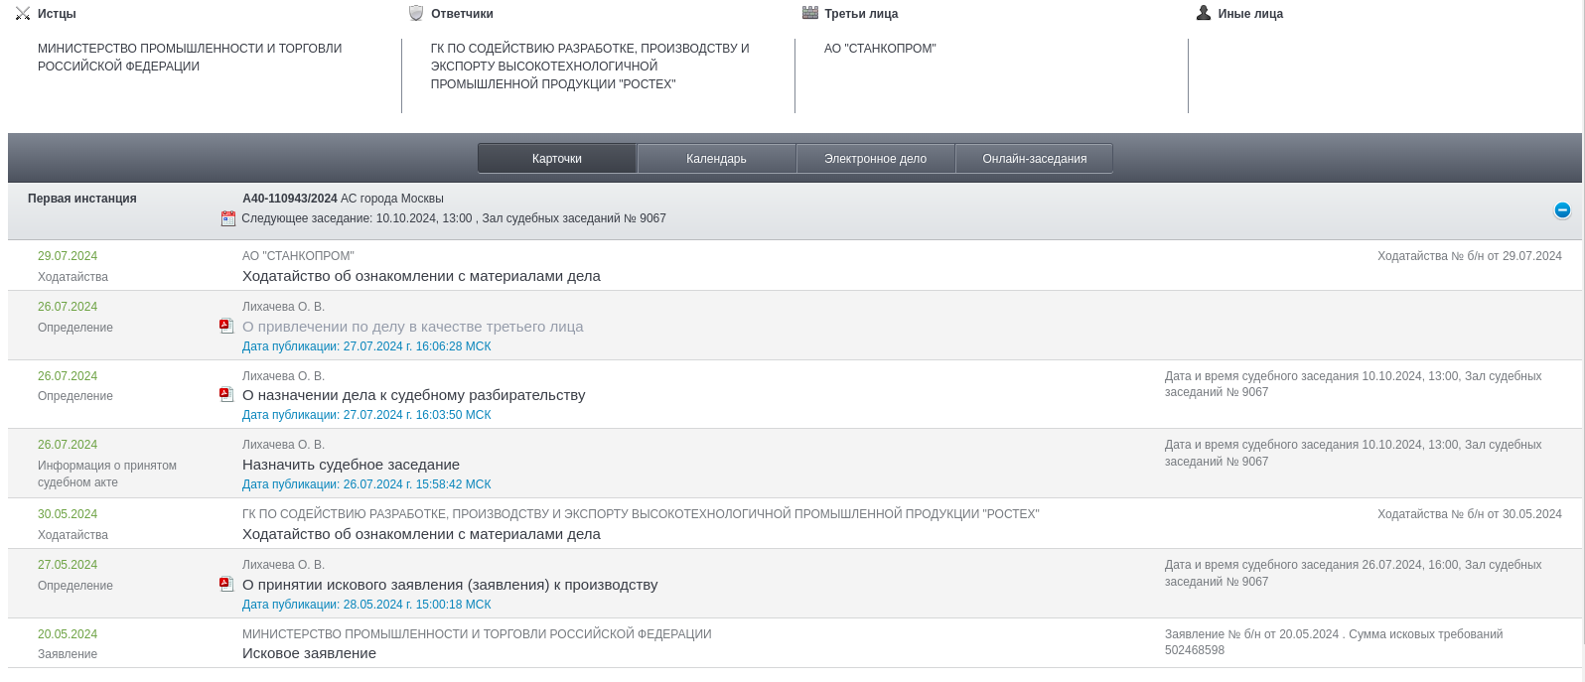
Task: Open О привлечении по делу третьего лица document
Action: [412, 327]
